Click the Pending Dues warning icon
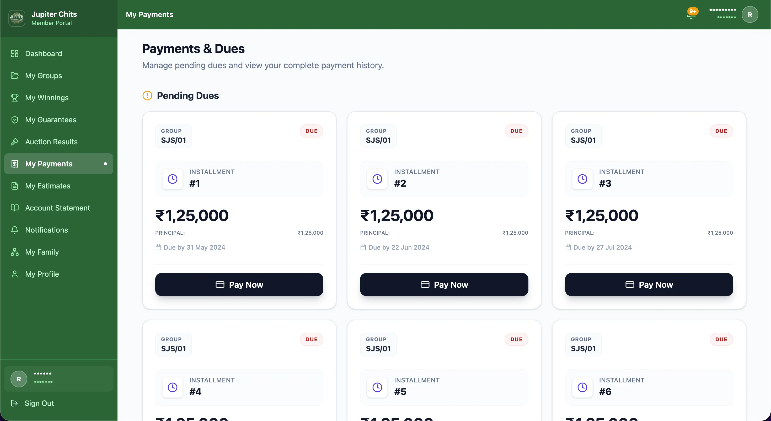 point(147,96)
